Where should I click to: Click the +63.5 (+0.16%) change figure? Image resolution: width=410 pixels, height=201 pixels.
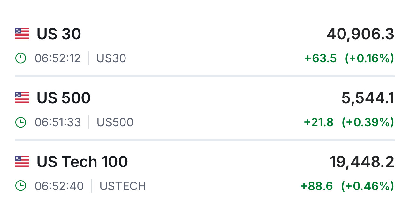349,58
